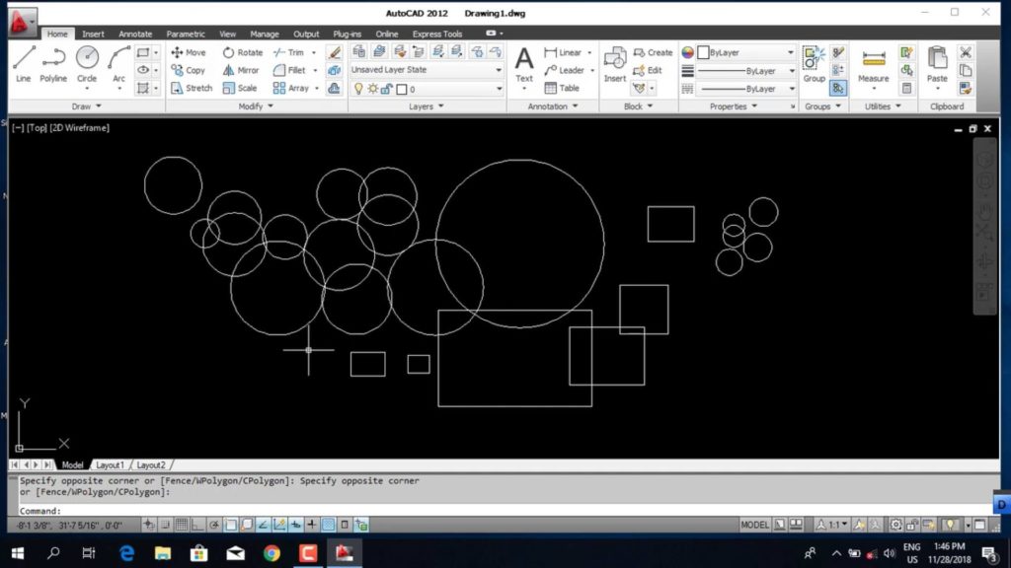The image size is (1011, 568).
Task: Select the multiline Text tool
Action: point(524,64)
